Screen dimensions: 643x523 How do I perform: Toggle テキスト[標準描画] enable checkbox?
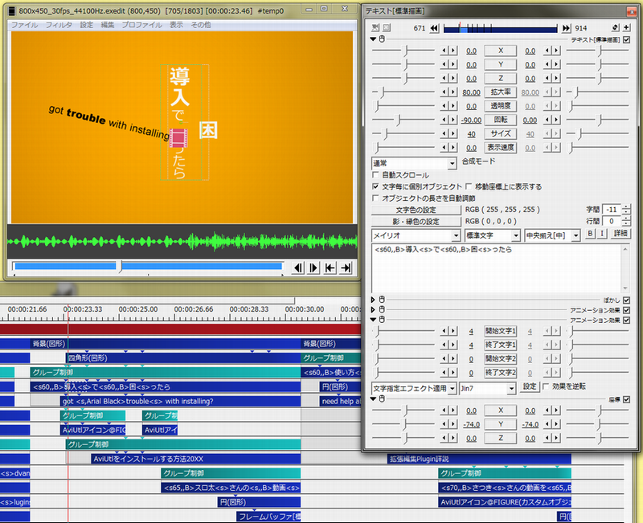(x=627, y=39)
